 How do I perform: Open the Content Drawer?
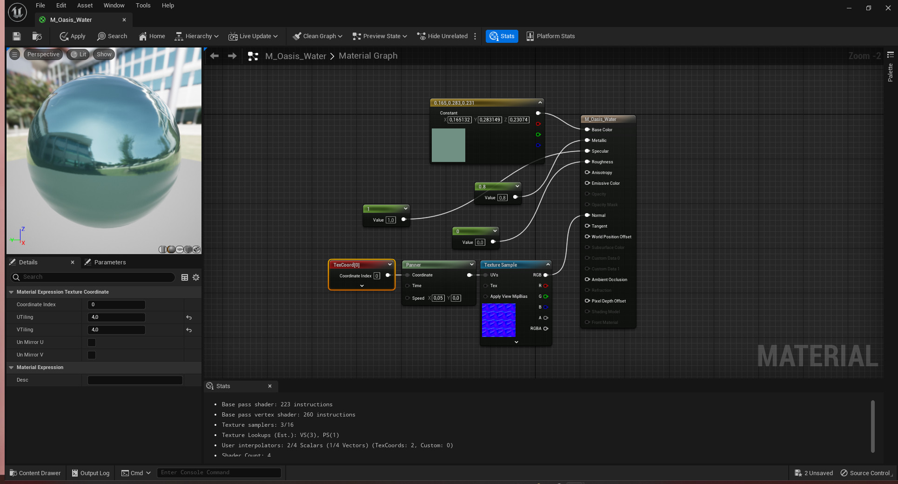(x=35, y=473)
